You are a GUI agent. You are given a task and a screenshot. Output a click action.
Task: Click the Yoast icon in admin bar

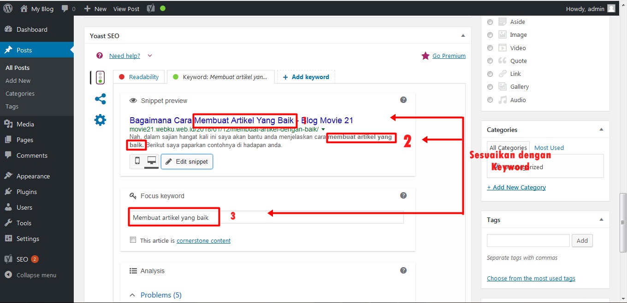pyautogui.click(x=150, y=8)
